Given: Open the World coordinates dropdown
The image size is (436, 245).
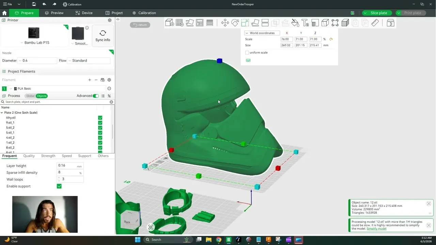Looking at the screenshot, I should pyautogui.click(x=262, y=33).
